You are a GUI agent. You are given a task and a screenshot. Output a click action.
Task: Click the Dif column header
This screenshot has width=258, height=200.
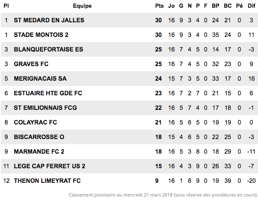[x=252, y=6]
